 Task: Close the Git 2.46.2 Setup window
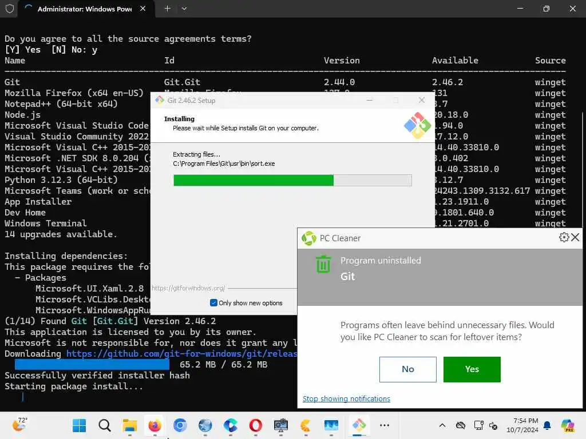pyautogui.click(x=422, y=100)
